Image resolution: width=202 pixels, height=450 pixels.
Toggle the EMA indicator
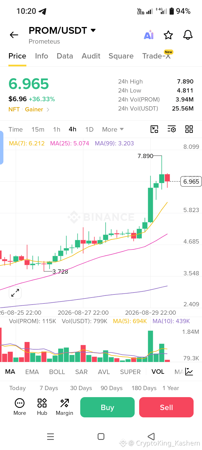click(x=32, y=372)
